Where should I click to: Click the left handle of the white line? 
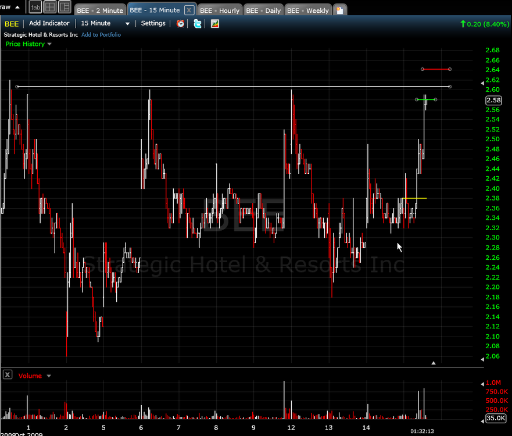coord(17,87)
